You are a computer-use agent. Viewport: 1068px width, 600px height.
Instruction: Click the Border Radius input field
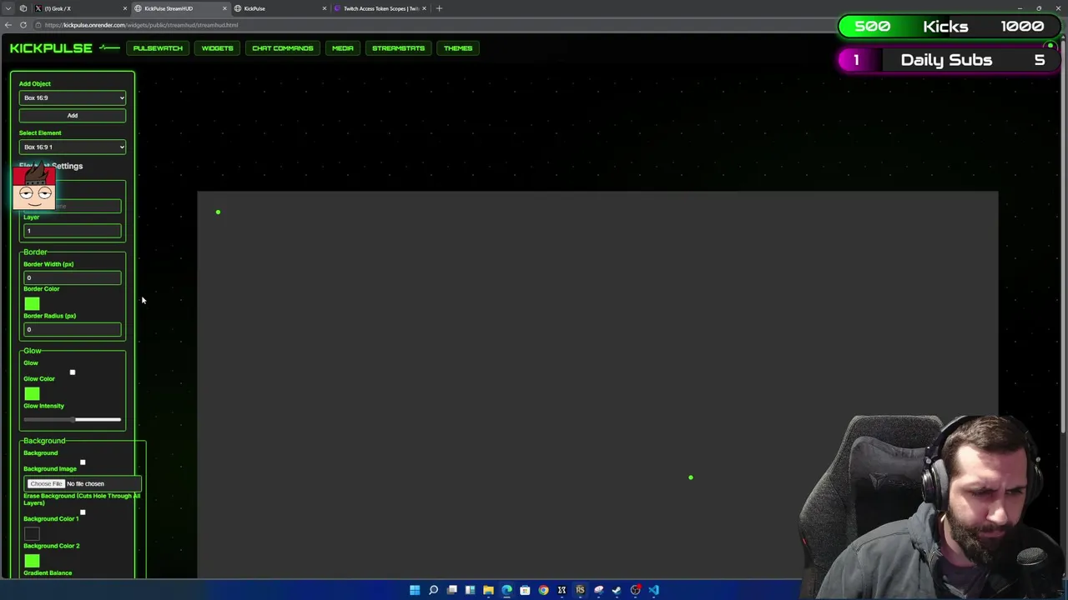pyautogui.click(x=73, y=329)
